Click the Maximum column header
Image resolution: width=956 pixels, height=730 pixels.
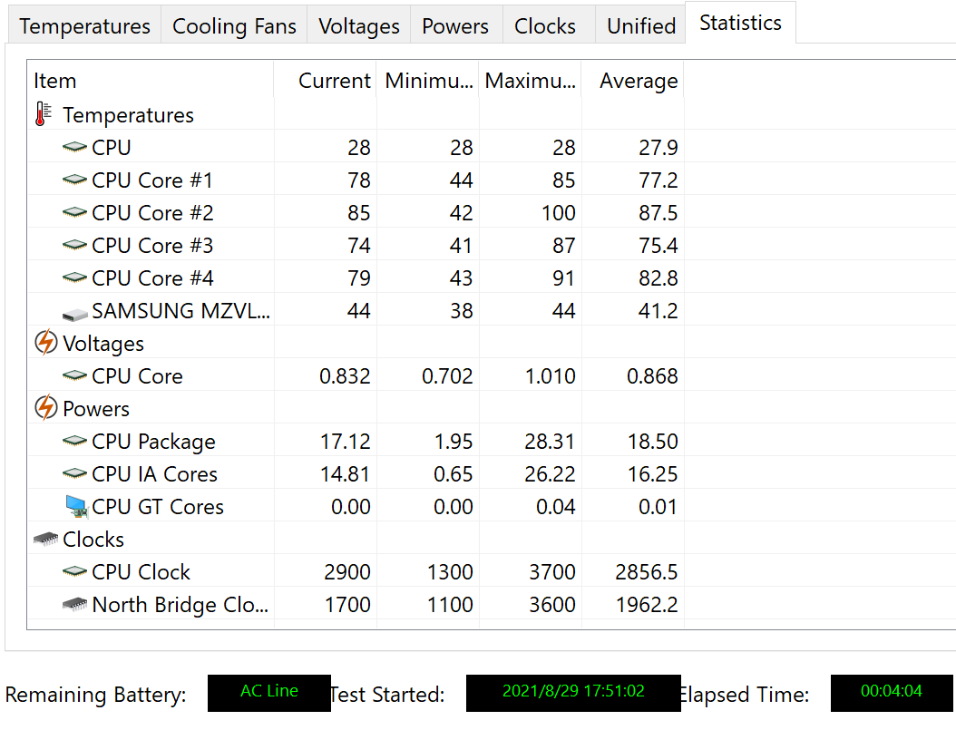(531, 81)
